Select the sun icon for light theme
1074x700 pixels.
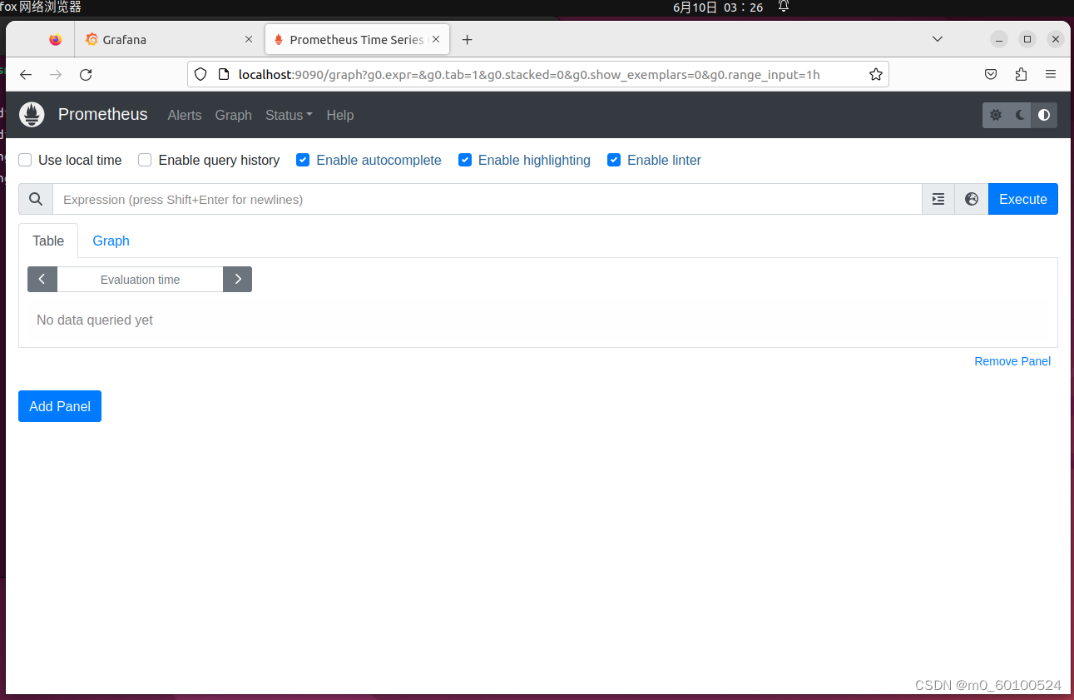click(x=995, y=115)
